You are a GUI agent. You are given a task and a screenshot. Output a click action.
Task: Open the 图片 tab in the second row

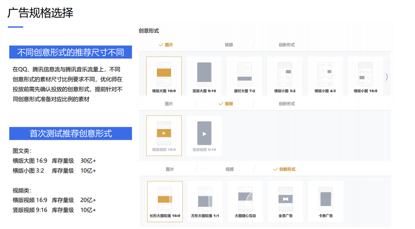click(169, 103)
